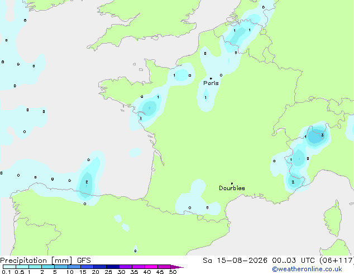Pick the 0.5–1 mm legend swatch
This screenshot has width=354, height=274.
pos(22,267)
